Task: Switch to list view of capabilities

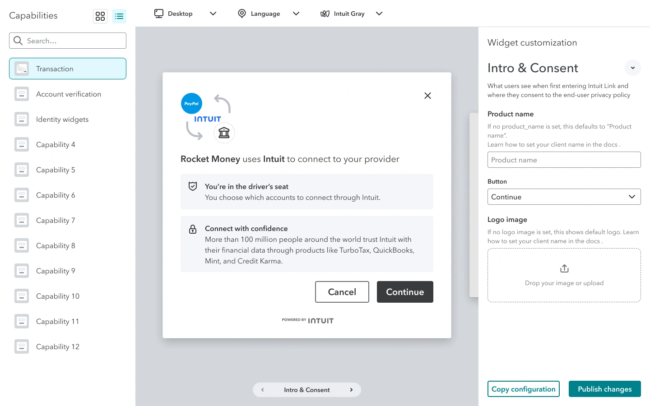Action: [x=119, y=16]
